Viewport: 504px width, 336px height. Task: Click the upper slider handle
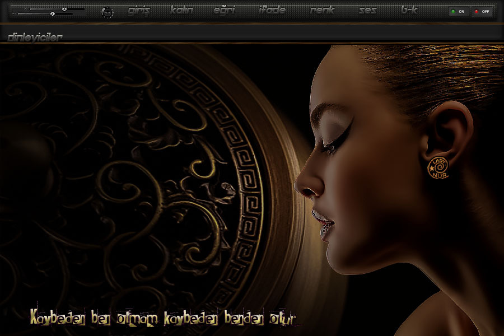tap(64, 9)
